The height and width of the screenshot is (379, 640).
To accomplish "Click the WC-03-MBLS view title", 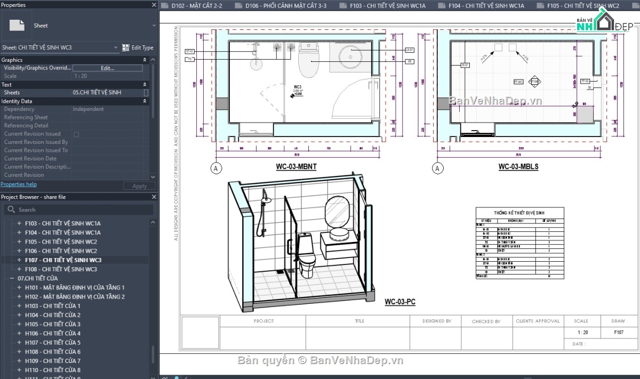I will 518,167.
